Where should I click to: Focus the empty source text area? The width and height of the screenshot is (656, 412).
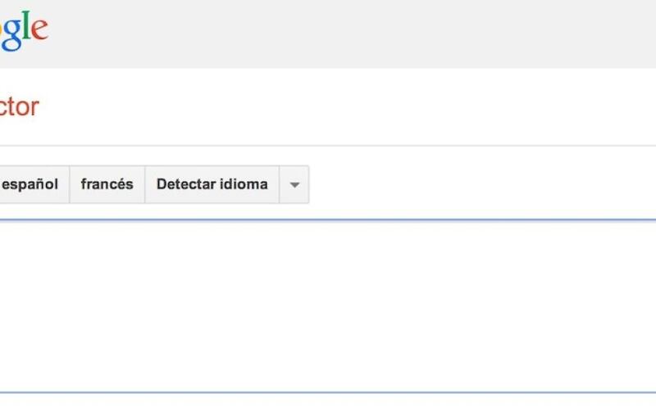pos(328,306)
